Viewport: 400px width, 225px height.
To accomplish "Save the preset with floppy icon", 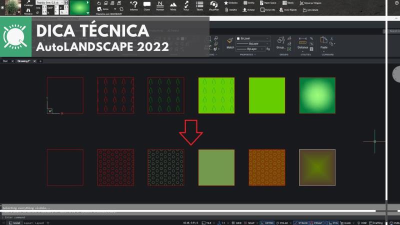I will 66,2.
